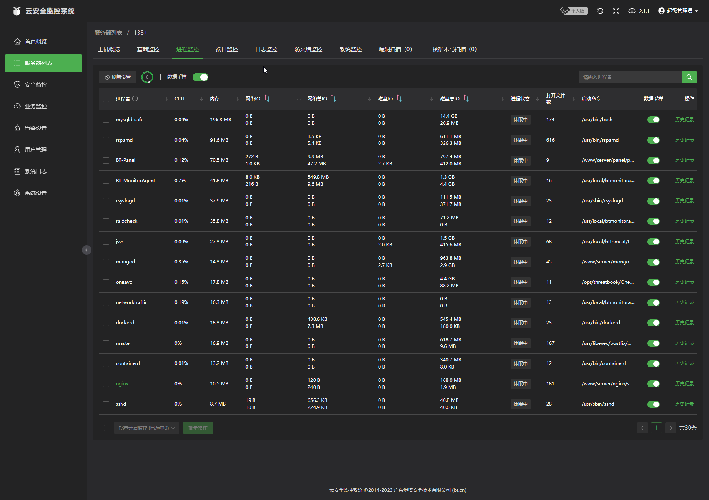Click the fullscreen toggle icon

point(616,11)
